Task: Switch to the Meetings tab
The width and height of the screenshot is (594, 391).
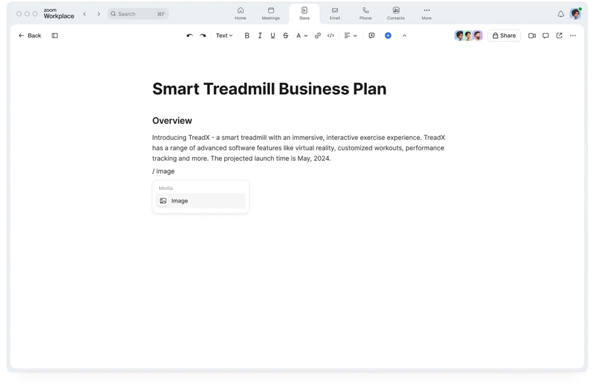Action: coord(271,14)
